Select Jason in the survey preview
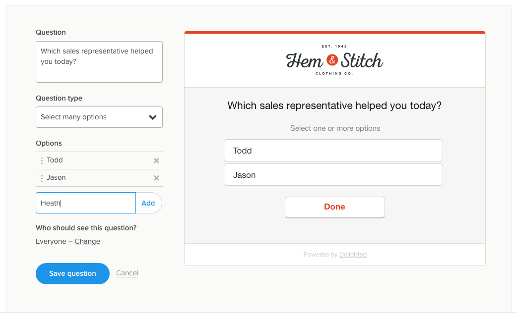The width and height of the screenshot is (517, 316). (333, 175)
